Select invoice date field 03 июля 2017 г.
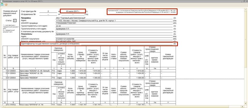 71,12
